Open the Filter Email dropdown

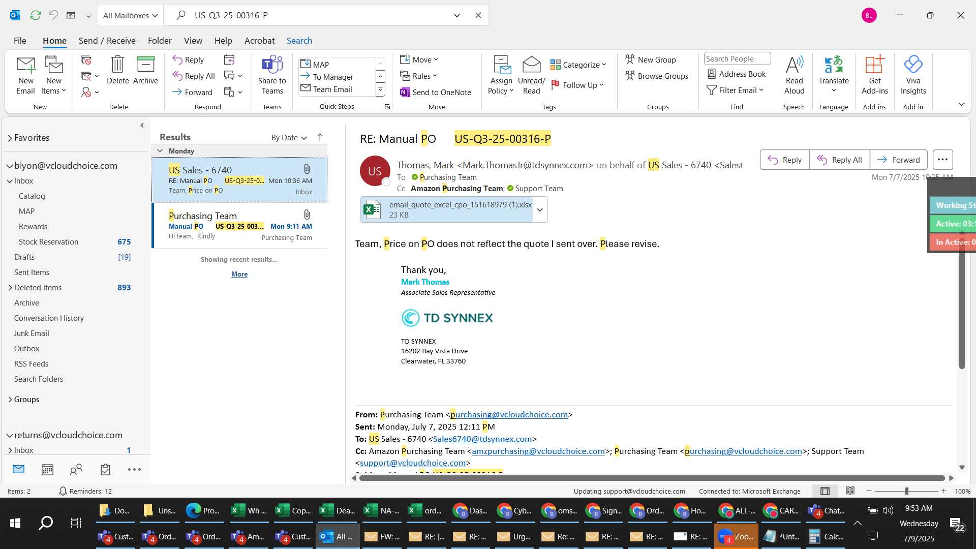click(735, 90)
